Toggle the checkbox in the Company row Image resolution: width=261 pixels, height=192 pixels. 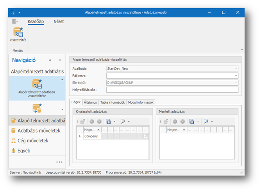point(145,136)
